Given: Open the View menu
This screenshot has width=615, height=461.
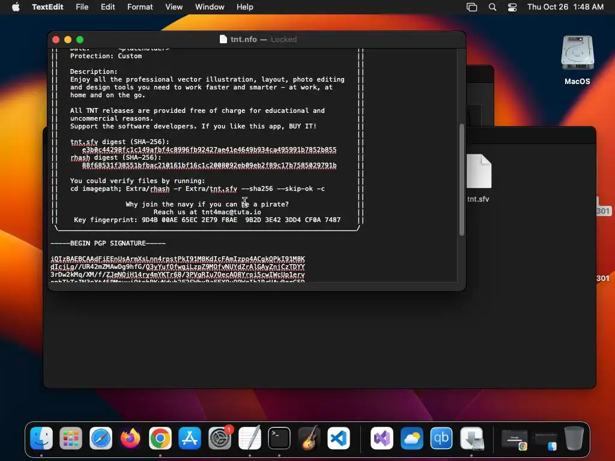Looking at the screenshot, I should click(x=174, y=7).
